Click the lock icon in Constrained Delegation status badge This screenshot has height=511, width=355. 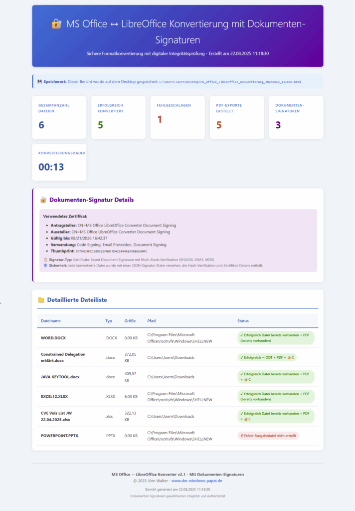point(288,357)
